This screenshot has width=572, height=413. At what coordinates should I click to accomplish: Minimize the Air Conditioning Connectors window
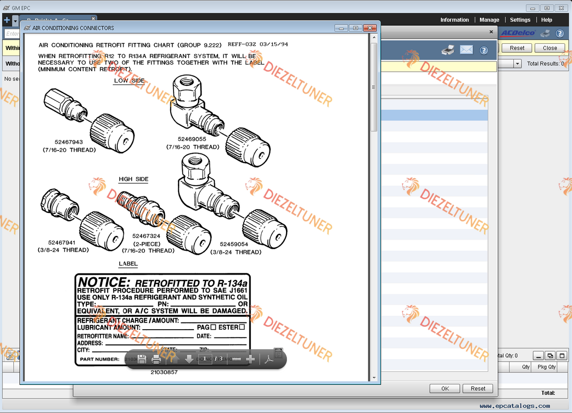[341, 28]
